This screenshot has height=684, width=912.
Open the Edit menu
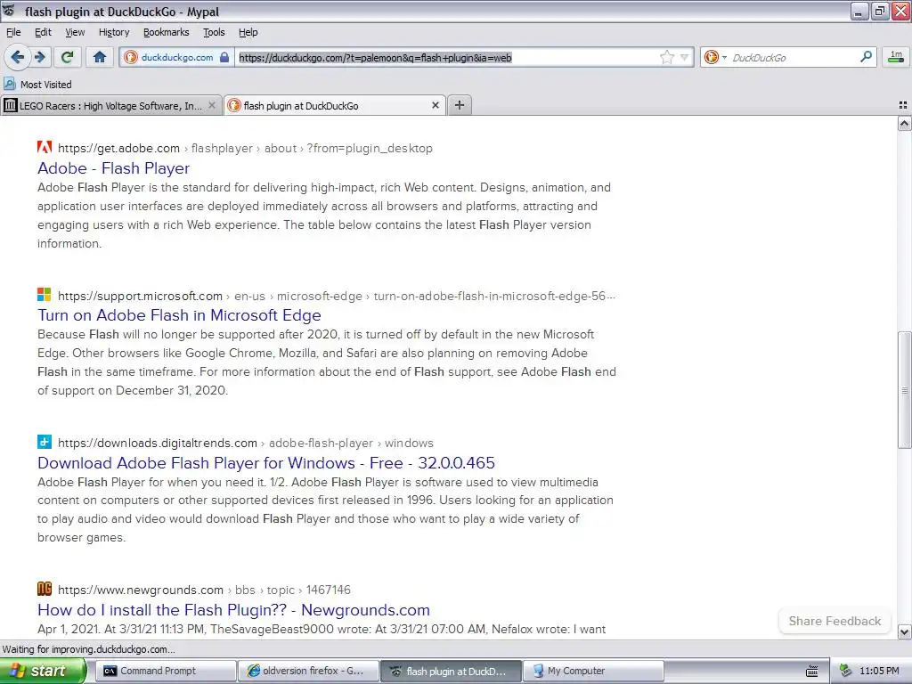click(x=43, y=32)
